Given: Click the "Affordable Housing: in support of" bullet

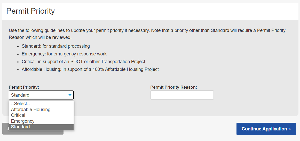Looking at the screenshot, I should pyautogui.click(x=90, y=70).
